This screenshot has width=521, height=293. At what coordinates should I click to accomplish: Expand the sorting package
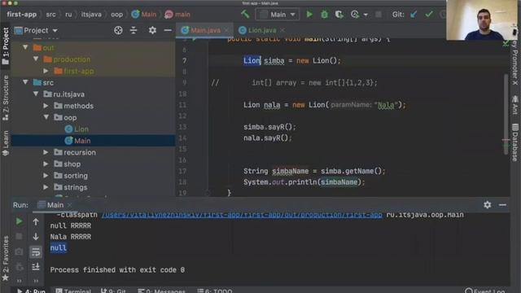[x=46, y=176]
